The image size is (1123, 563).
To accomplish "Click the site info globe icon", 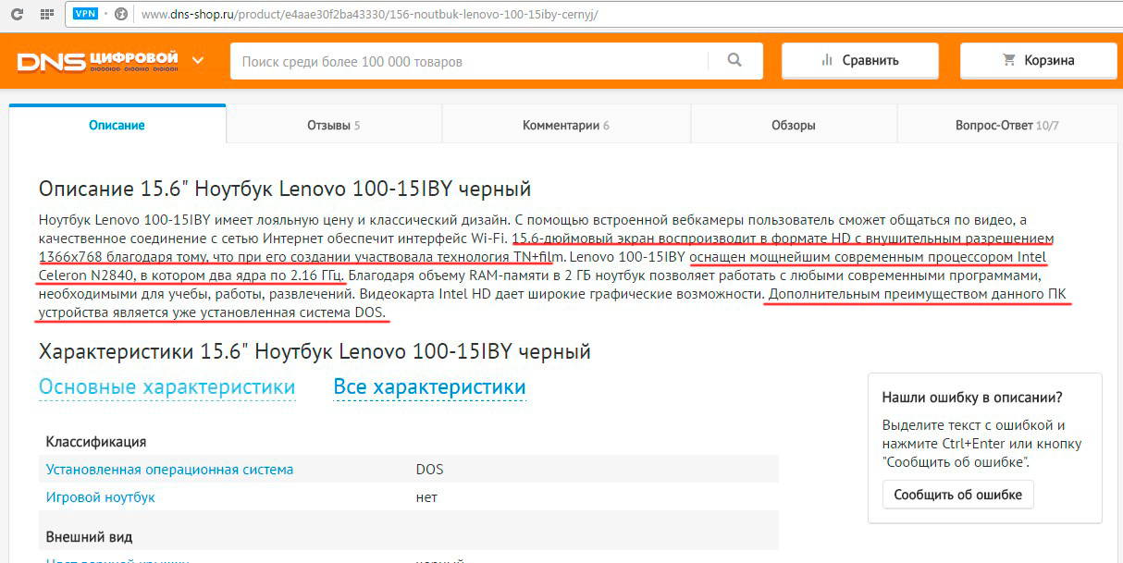I will tap(120, 14).
